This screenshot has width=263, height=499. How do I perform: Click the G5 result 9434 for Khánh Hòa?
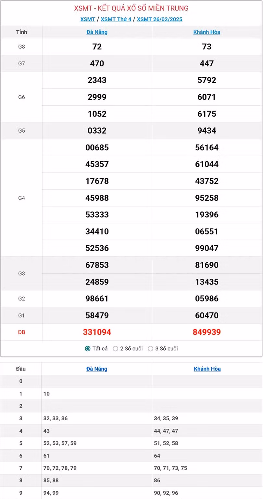207,130
